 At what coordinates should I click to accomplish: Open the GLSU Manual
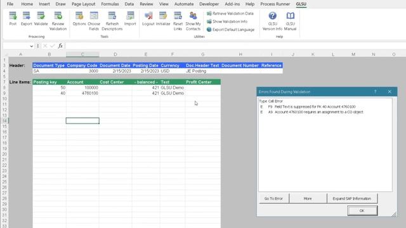coord(291,21)
